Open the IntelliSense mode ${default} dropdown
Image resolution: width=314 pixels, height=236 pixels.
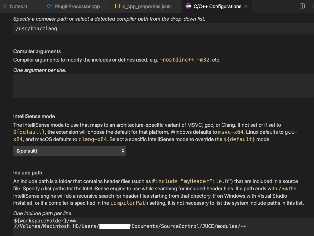click(x=69, y=151)
